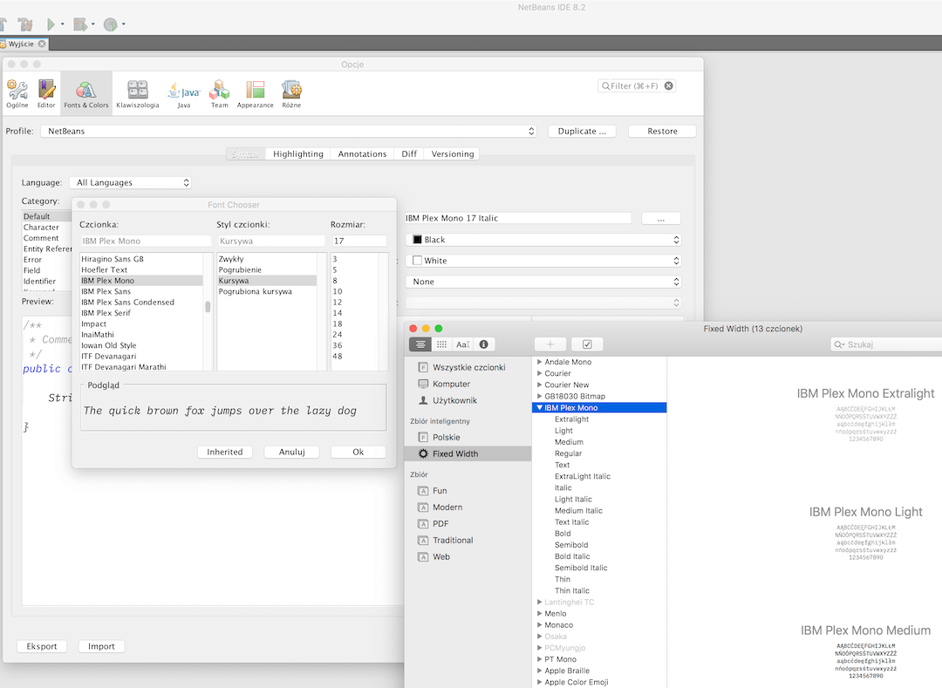
Task: Show font info in Font Book
Action: [483, 344]
